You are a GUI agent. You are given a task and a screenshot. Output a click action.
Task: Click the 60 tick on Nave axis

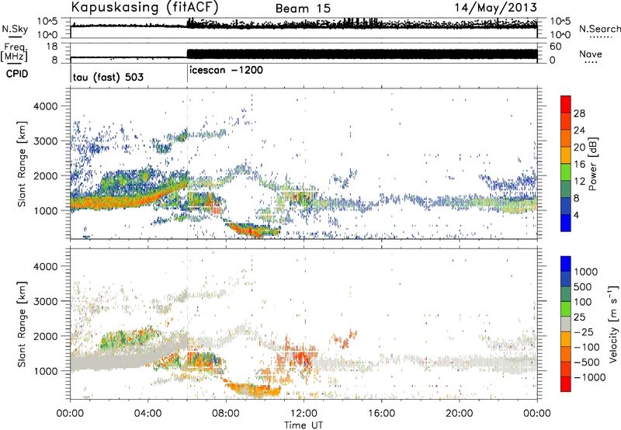point(555,47)
